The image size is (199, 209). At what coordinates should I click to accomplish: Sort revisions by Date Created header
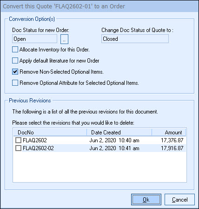pos(119,133)
